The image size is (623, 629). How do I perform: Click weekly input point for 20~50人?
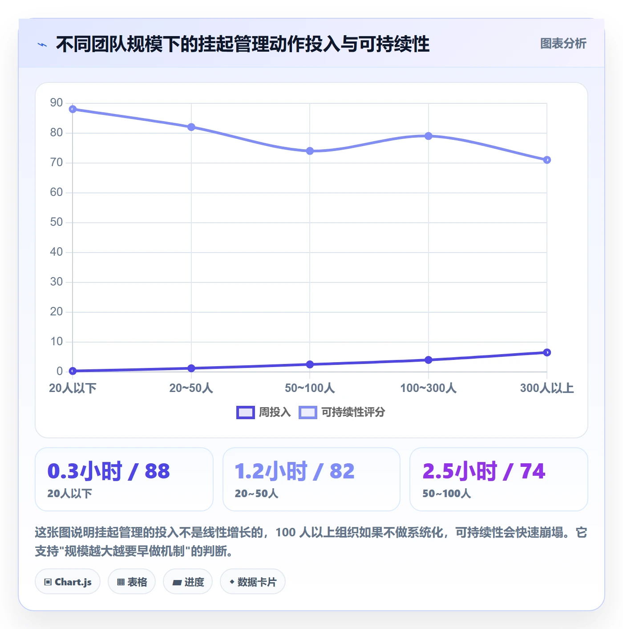click(x=191, y=368)
